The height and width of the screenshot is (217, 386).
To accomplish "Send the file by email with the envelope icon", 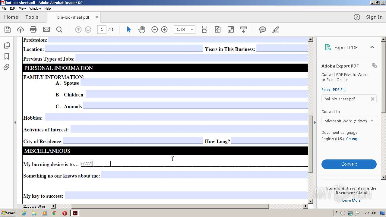I will (46, 30).
